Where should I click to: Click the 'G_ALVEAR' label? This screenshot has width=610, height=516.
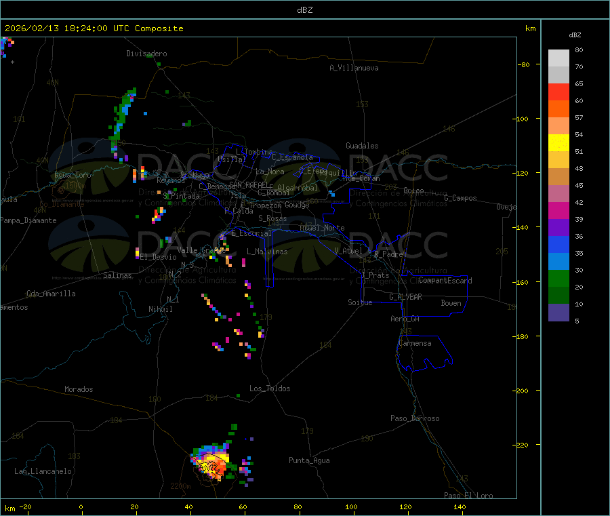[x=405, y=297]
